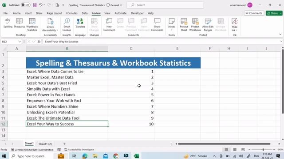The width and height of the screenshot is (284, 159).
Task: Expand the formula bar
Action: (281, 42)
